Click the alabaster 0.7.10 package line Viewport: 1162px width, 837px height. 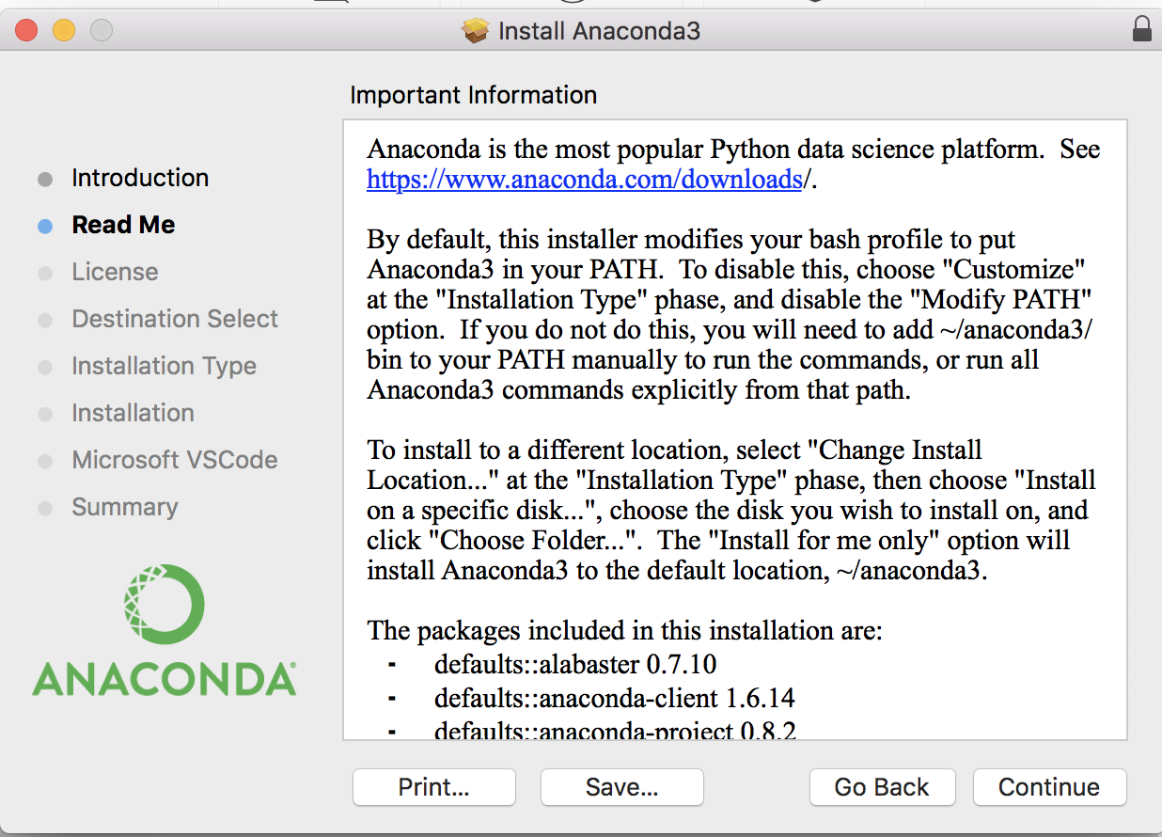click(x=574, y=665)
